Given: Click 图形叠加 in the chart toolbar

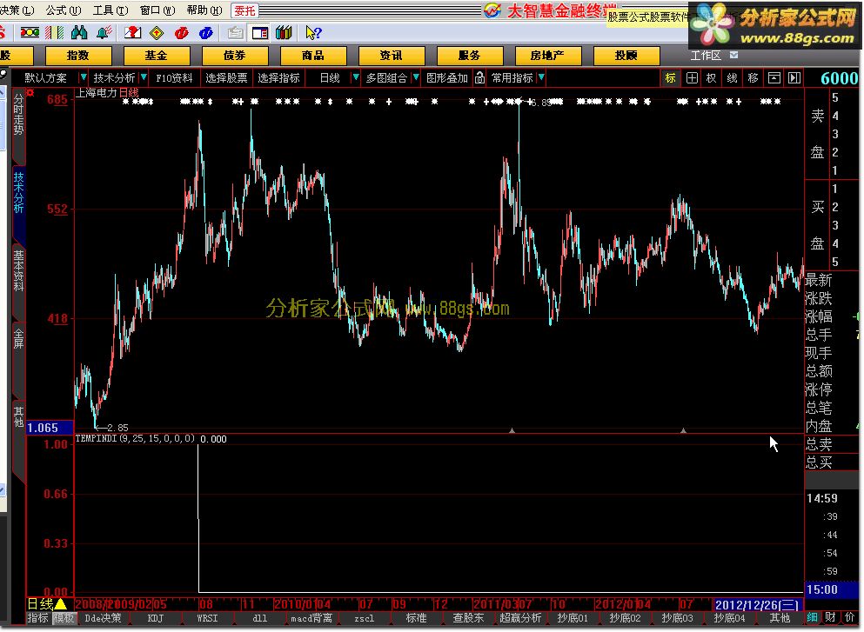Looking at the screenshot, I should point(447,78).
